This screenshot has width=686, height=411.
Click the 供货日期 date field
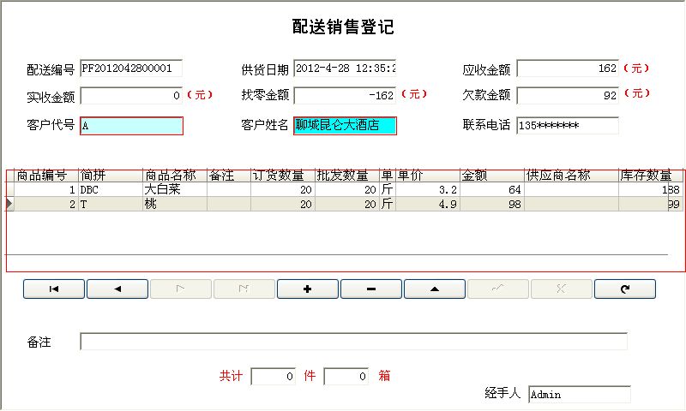(x=345, y=68)
